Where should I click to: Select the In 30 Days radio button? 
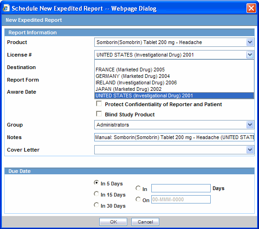pyautogui.click(x=96, y=205)
